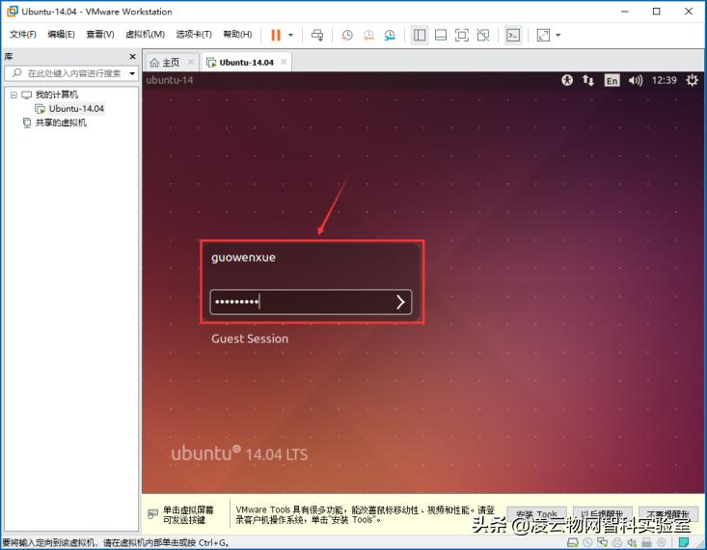
Task: Open the En keyboard layout indicator
Action: pyautogui.click(x=612, y=81)
